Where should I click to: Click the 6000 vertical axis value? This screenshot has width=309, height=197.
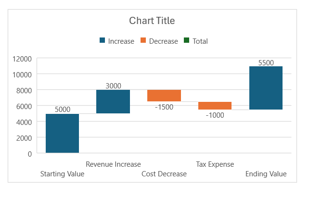point(24,107)
